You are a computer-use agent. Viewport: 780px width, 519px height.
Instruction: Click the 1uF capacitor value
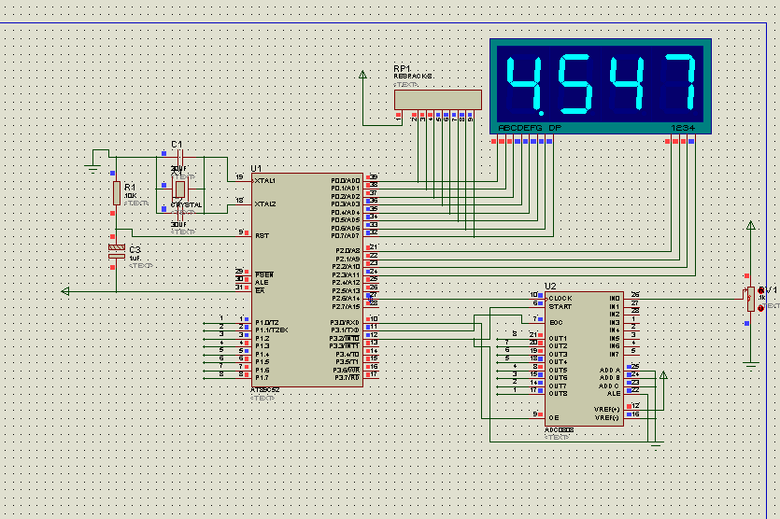coord(135,259)
